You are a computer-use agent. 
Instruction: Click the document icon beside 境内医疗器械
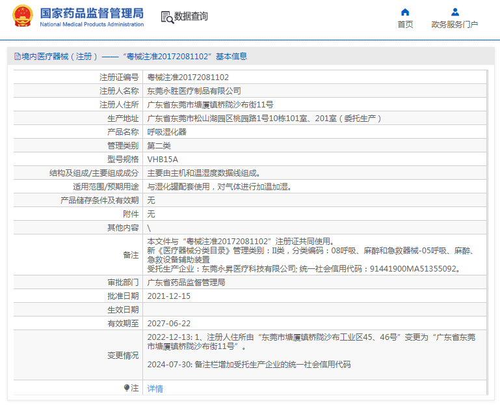18,57
